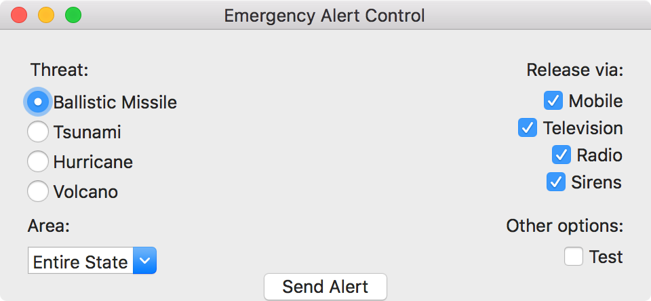Close the Emergency Alert Control window
The image size is (651, 301).
[x=19, y=16]
